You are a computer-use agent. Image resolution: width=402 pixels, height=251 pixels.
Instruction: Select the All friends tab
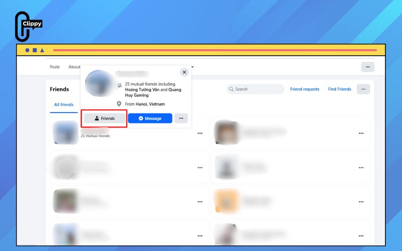tap(64, 104)
